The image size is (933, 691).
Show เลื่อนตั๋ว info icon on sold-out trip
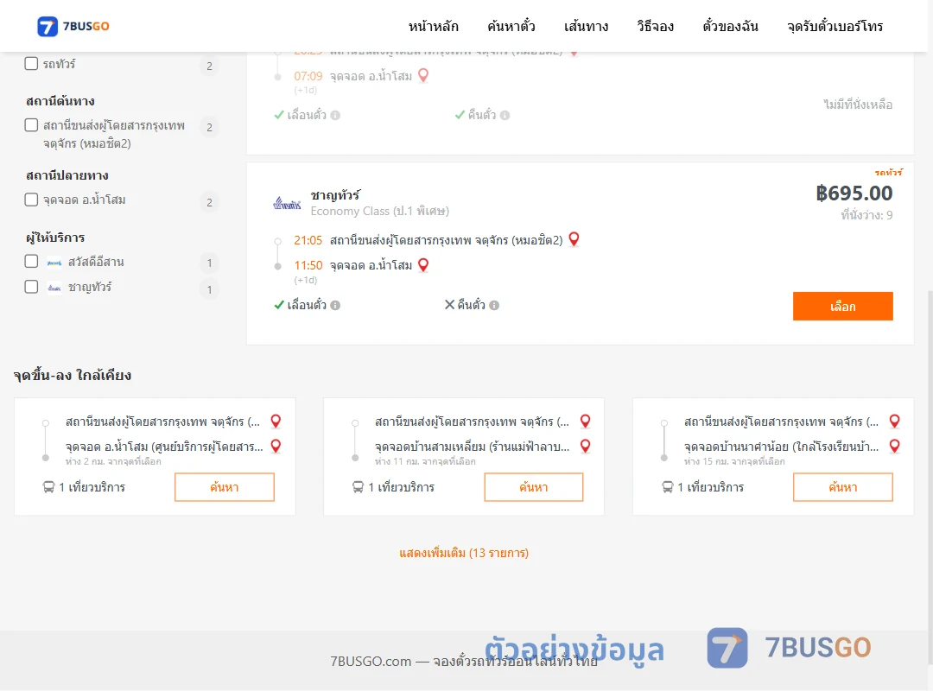(335, 116)
